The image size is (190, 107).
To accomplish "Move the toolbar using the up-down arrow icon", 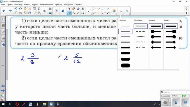I will pyautogui.click(x=186, y=13).
